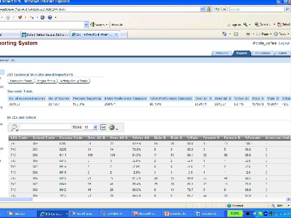
Task: Click the 'By LEA and School' heading
Action: tap(21, 117)
